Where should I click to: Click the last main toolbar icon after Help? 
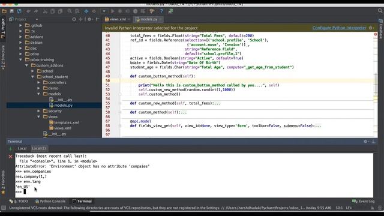tap(170, 11)
